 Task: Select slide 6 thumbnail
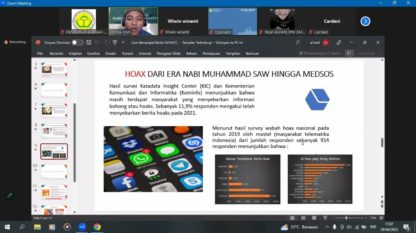(x=54, y=90)
